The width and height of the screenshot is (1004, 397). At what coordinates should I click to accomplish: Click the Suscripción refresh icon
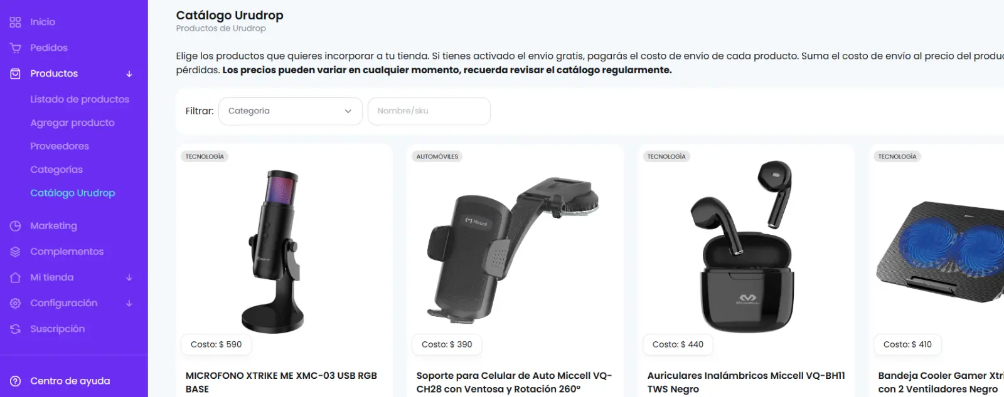coord(15,329)
